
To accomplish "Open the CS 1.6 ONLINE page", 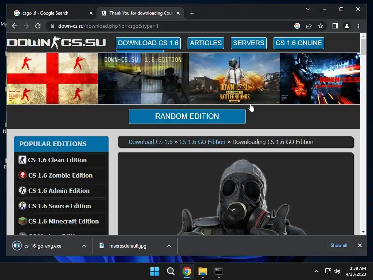I will pyautogui.click(x=299, y=43).
